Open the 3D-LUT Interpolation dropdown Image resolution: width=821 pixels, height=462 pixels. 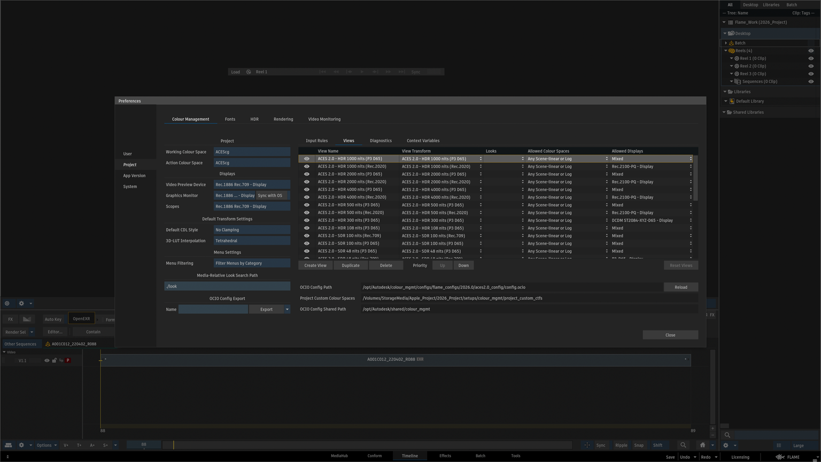click(x=252, y=241)
